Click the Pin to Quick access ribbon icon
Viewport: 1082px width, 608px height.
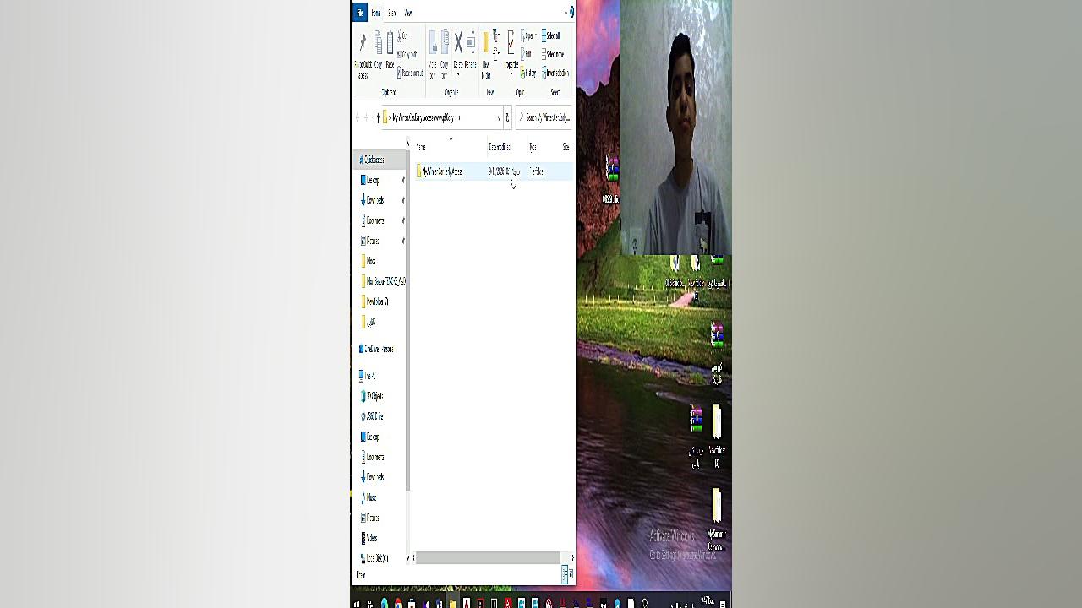point(363,42)
